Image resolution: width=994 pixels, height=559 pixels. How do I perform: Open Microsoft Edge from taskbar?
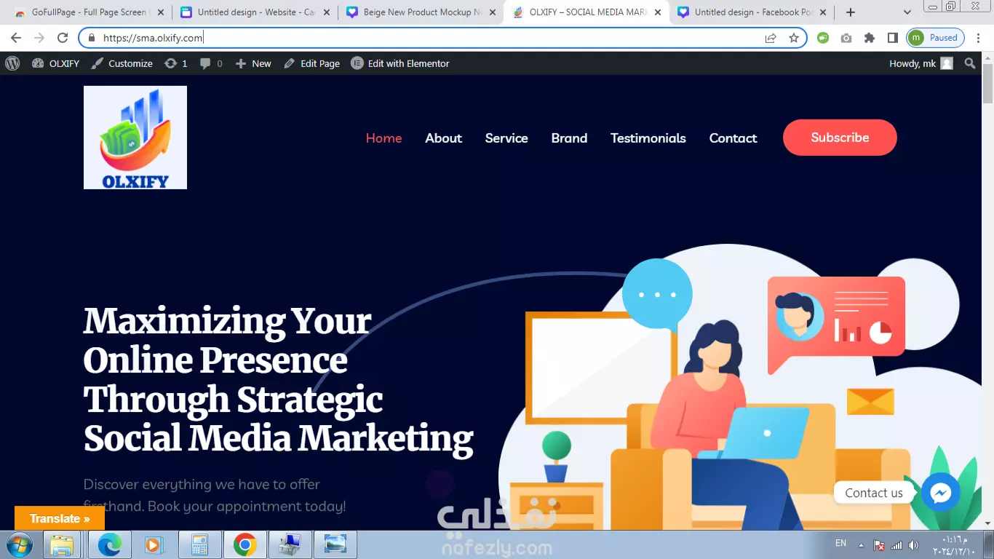108,544
